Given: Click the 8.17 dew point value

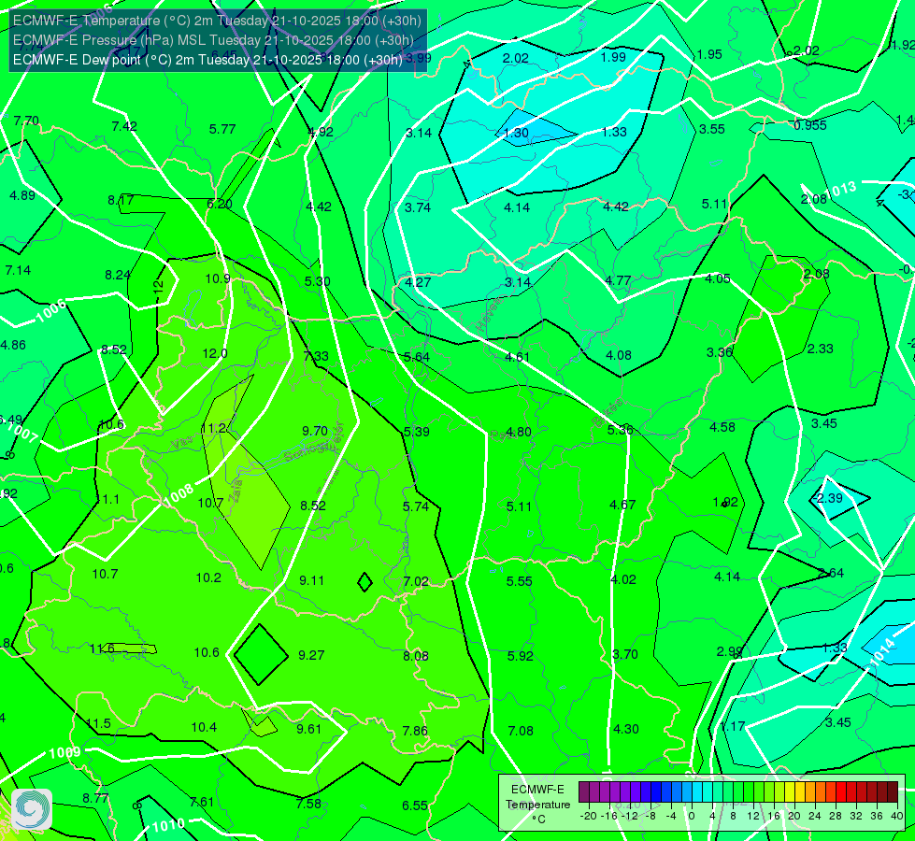Looking at the screenshot, I should coord(121,200).
